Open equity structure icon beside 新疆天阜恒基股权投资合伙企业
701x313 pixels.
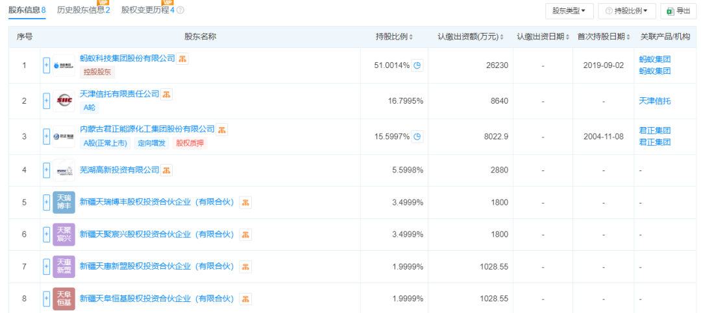pyautogui.click(x=245, y=299)
